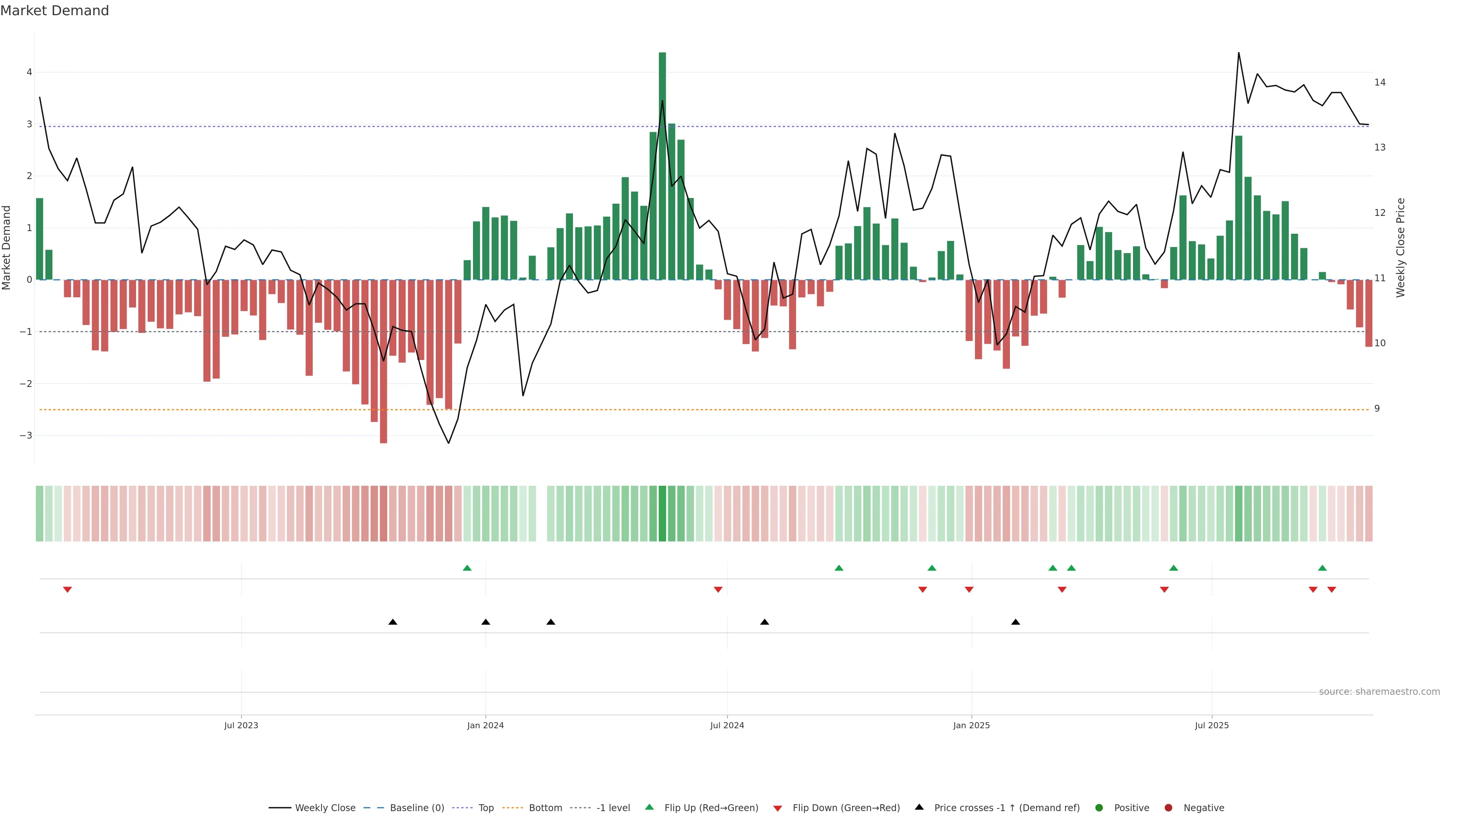This screenshot has width=1459, height=821.
Task: Click the black Price crosses -1 legend triangle
Action: pos(919,807)
